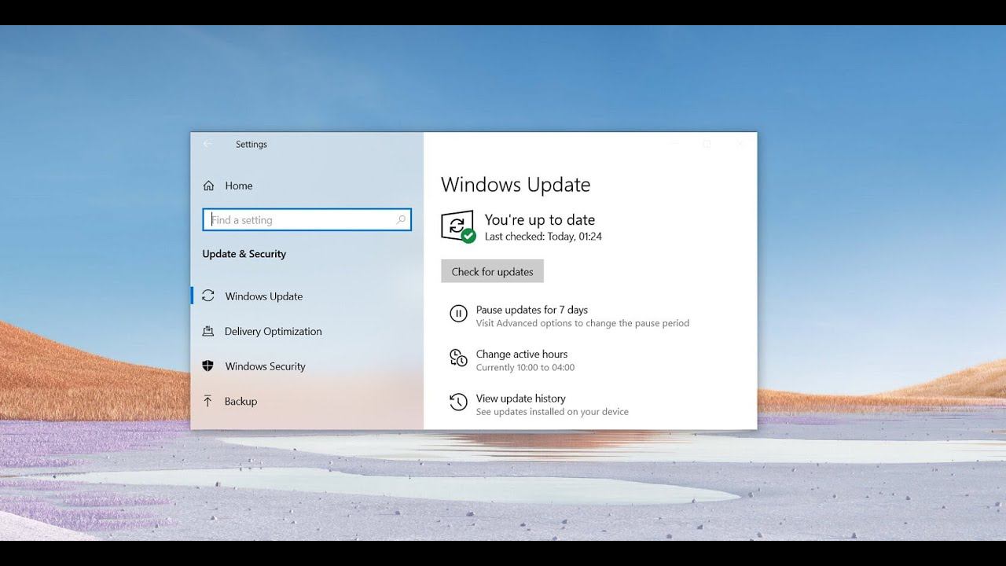Click the Settings window title text

click(x=251, y=145)
